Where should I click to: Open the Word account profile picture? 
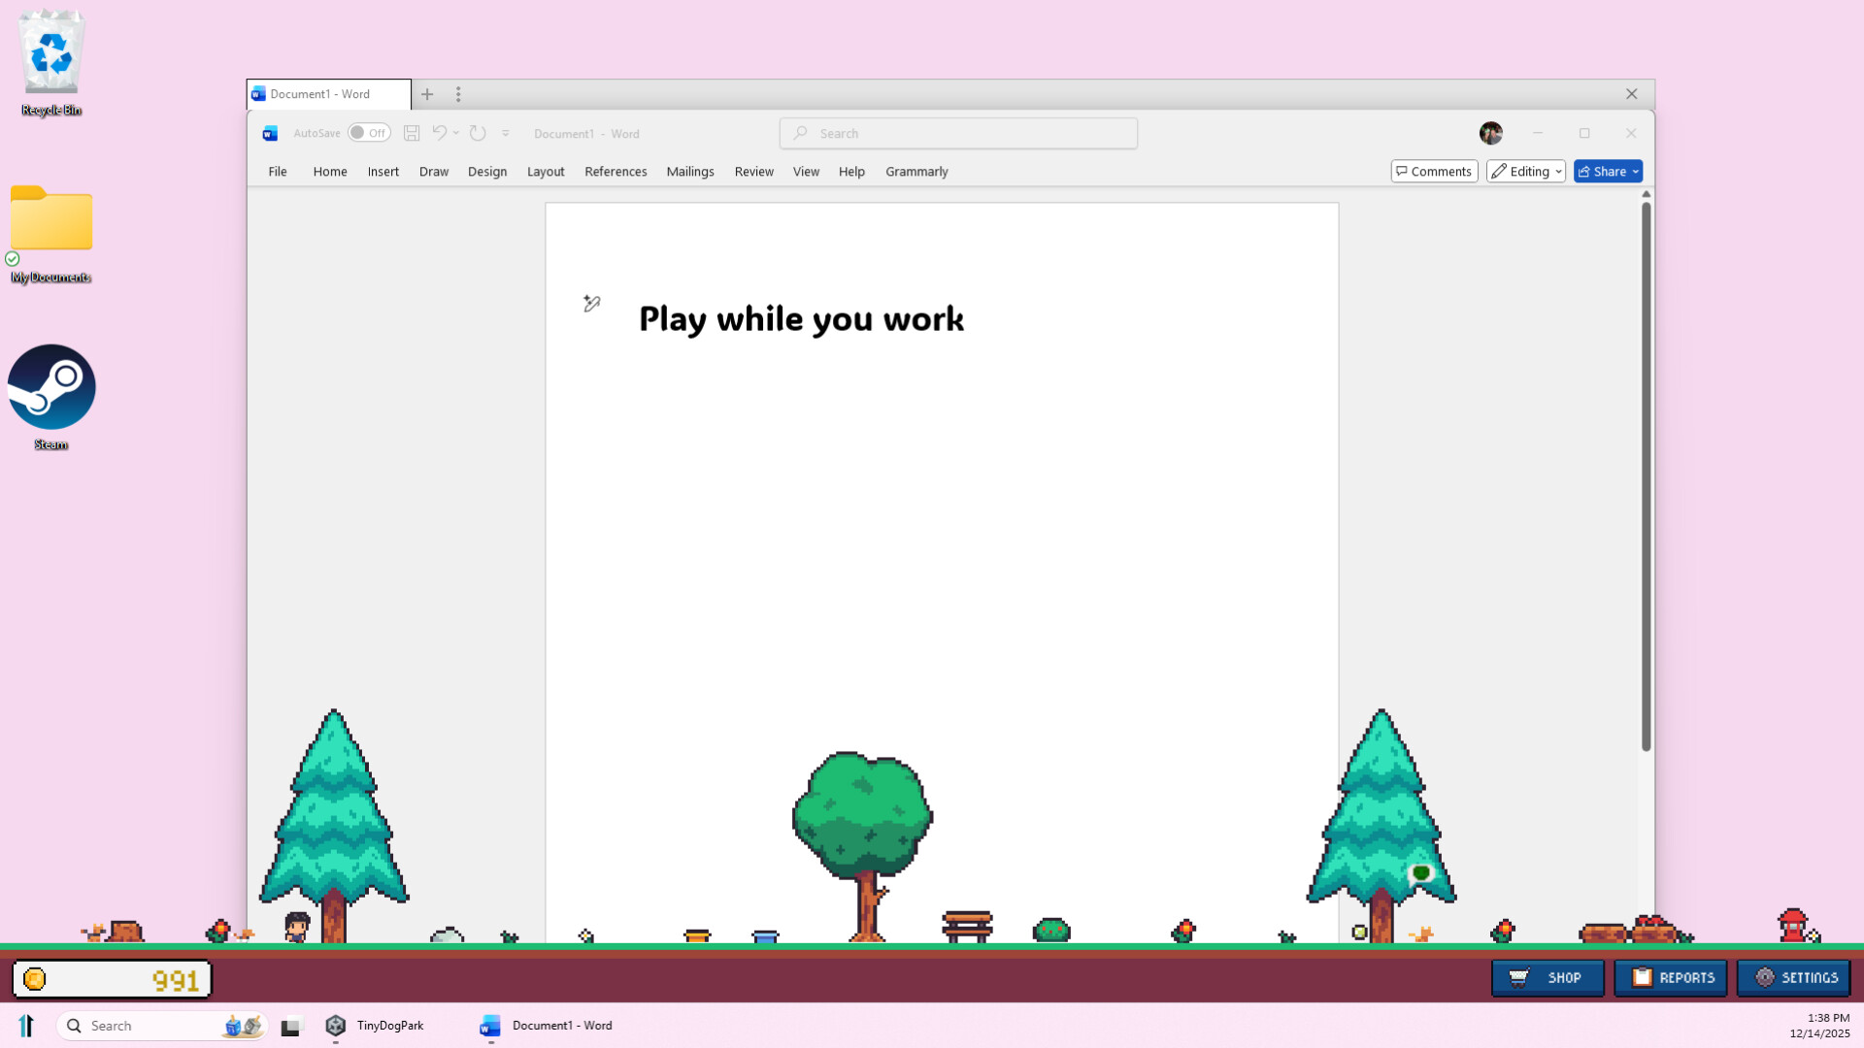click(1490, 133)
